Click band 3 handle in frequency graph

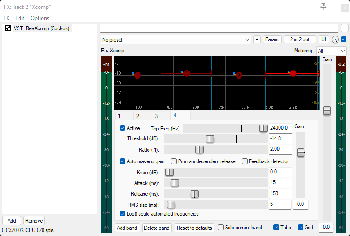(x=239, y=75)
